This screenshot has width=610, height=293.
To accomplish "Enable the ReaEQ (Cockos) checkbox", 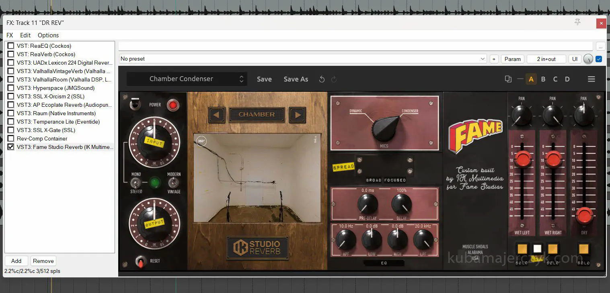I will [x=11, y=46].
